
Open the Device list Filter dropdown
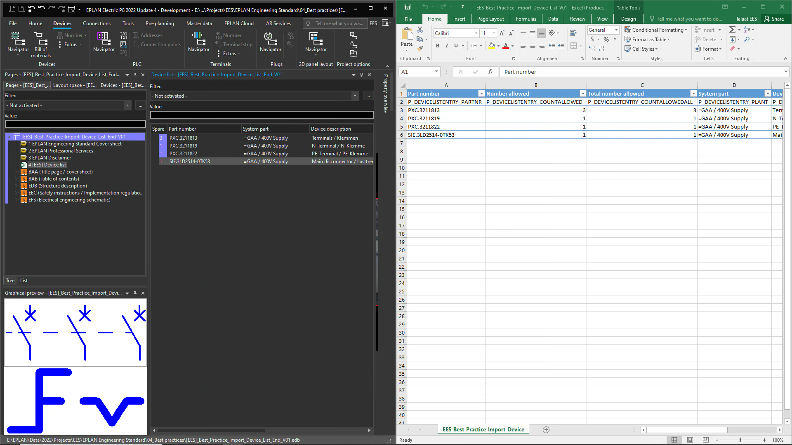[x=355, y=96]
